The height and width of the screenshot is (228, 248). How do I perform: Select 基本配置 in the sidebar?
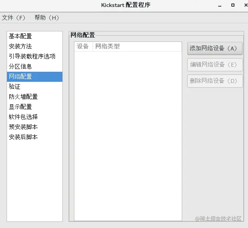coord(34,36)
